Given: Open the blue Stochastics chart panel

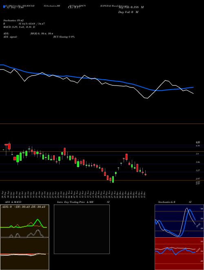Looking at the screenshot, I should point(179,221).
